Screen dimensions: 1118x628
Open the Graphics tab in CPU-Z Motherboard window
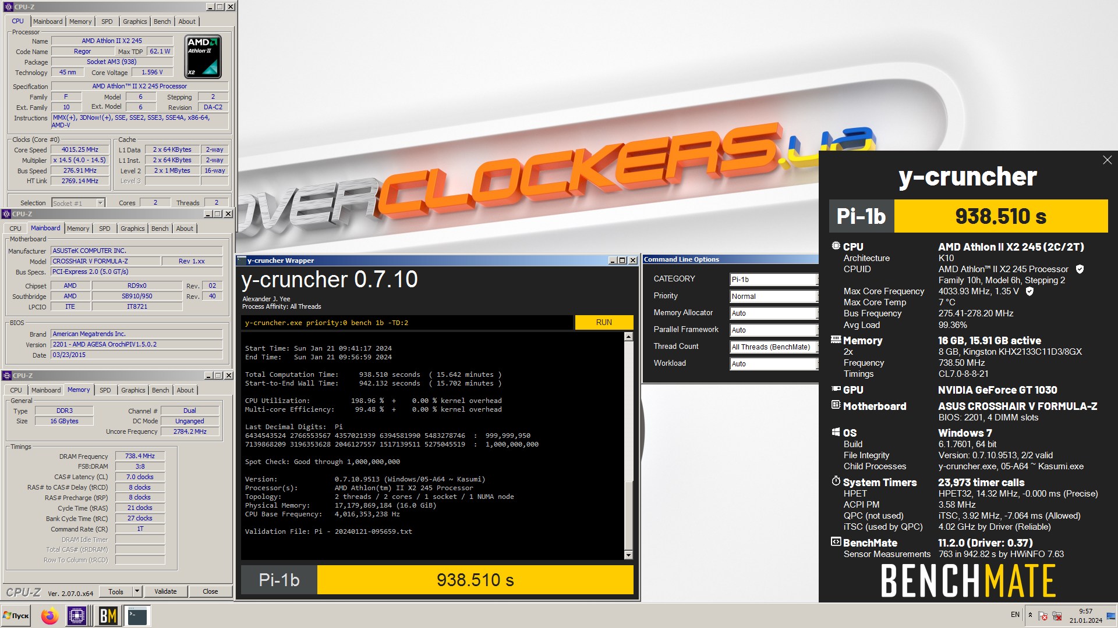tap(133, 229)
